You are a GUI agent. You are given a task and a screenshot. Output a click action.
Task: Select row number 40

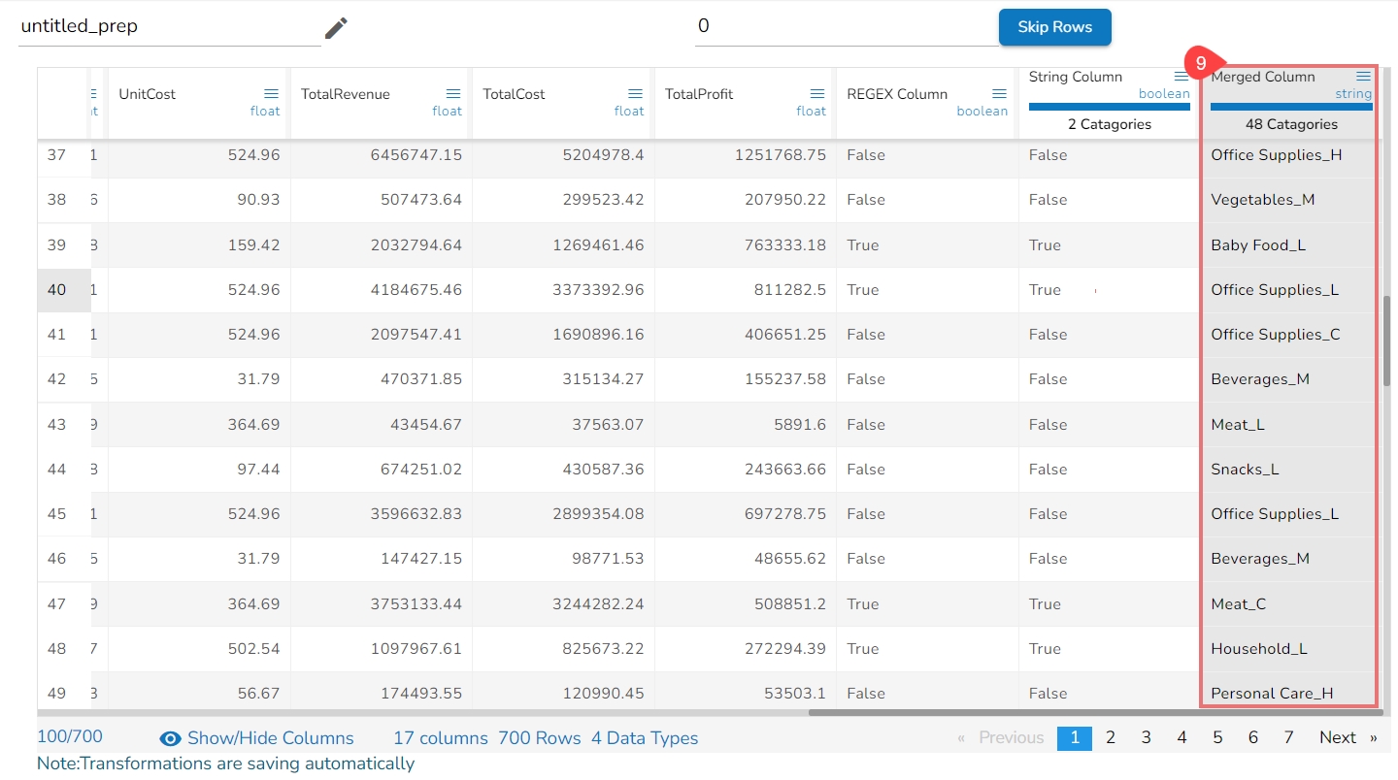[57, 290]
